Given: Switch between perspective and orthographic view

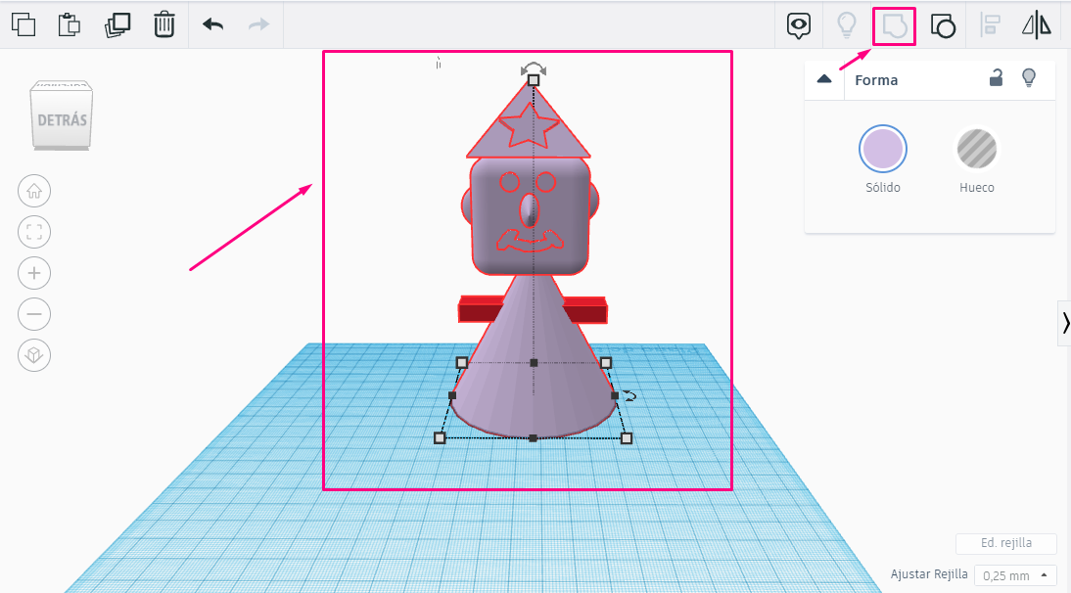Looking at the screenshot, I should pyautogui.click(x=34, y=355).
